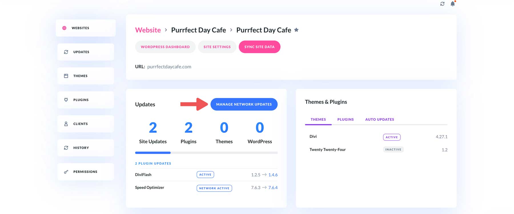Click the Themes icon in the left sidebar
514x214 pixels.
(66, 76)
